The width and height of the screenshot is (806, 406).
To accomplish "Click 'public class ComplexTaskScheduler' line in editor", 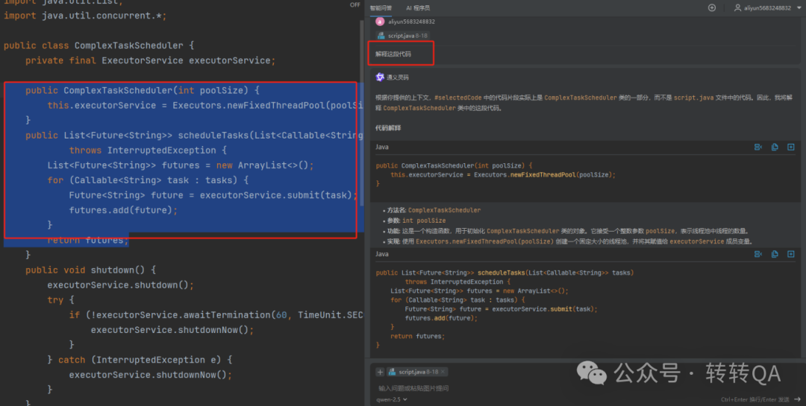I will point(99,45).
